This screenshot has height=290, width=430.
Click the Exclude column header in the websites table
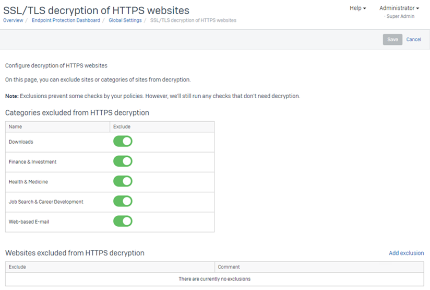tap(17, 267)
